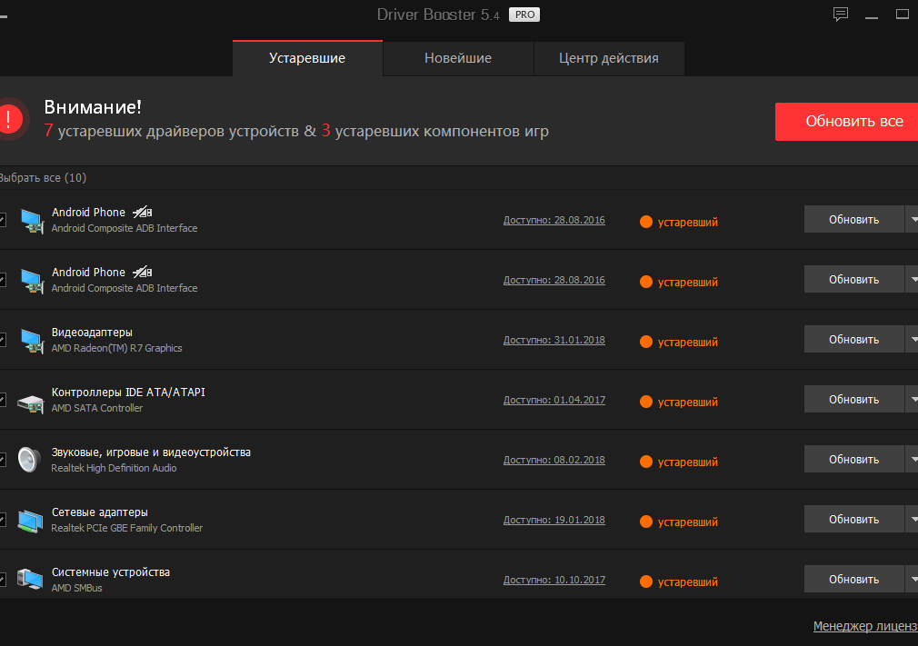
Task: Open the dropdown arrow for AMD Radeon R7 Graphics
Action: pos(913,340)
